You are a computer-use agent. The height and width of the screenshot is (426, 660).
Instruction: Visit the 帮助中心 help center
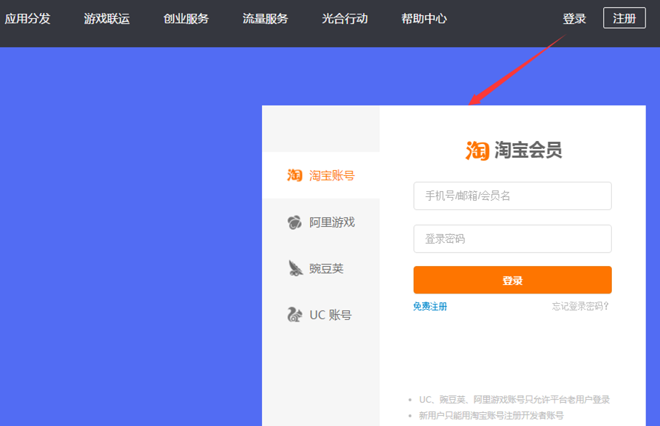pyautogui.click(x=424, y=19)
